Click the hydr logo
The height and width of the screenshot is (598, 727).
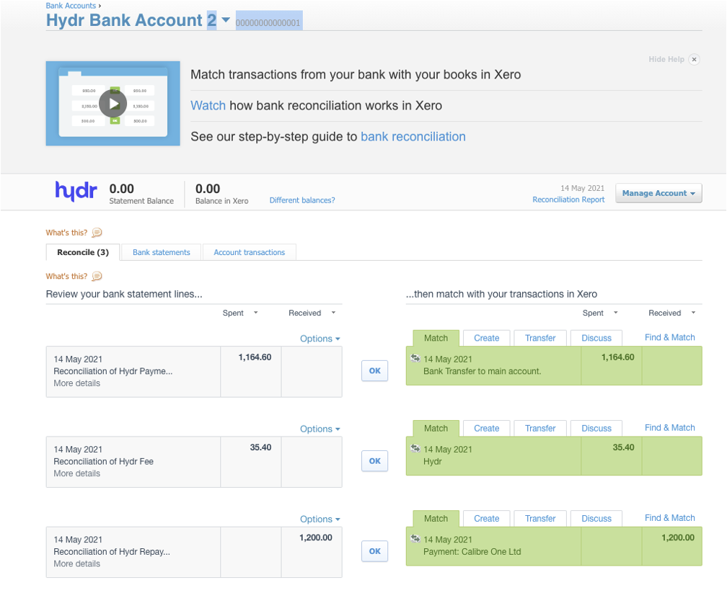click(x=76, y=191)
